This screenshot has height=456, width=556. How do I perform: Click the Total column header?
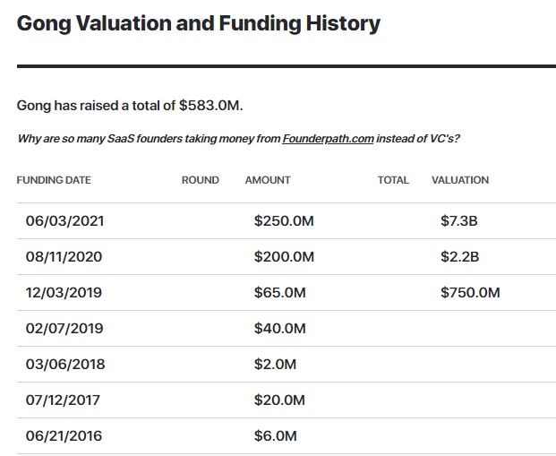point(393,180)
